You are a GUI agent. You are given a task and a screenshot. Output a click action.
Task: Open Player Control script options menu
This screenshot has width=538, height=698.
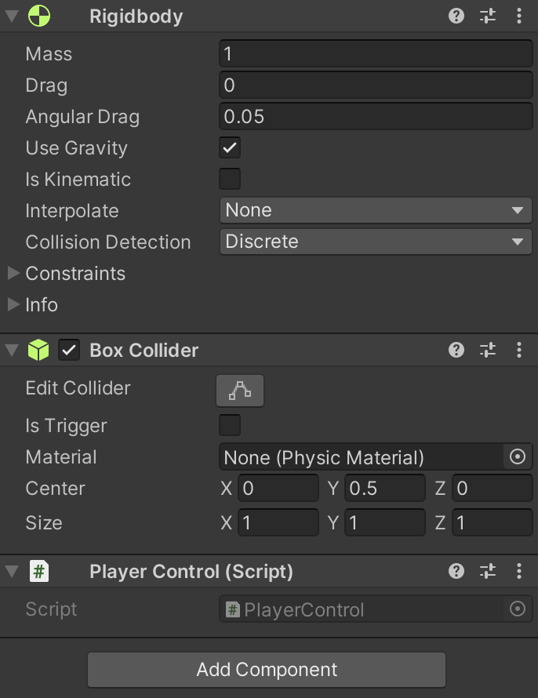coord(519,572)
